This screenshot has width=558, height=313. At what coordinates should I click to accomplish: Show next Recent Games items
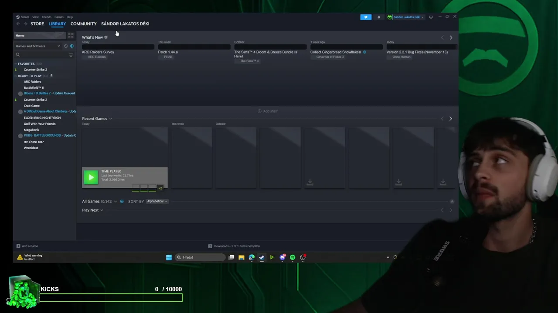coord(451,119)
